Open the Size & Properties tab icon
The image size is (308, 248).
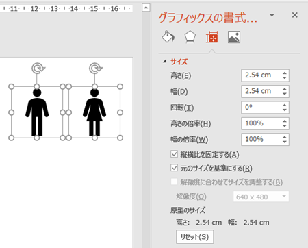tap(212, 37)
